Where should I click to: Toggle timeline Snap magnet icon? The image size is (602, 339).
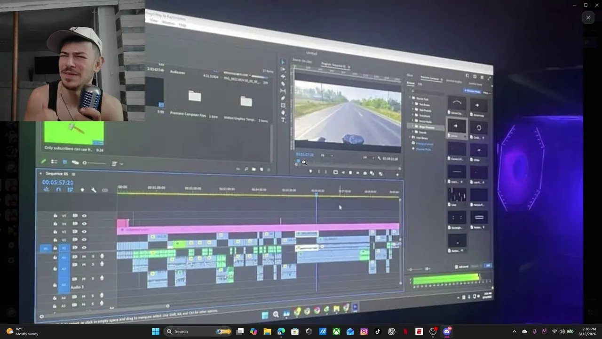click(58, 190)
